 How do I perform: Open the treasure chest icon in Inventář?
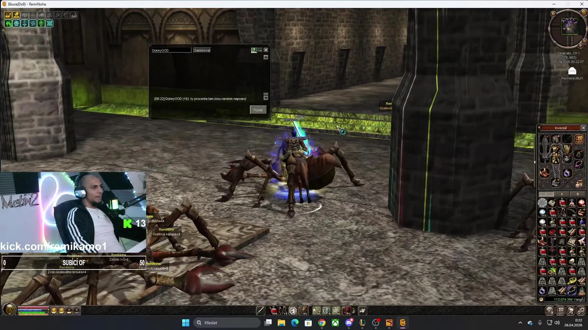tap(579, 139)
